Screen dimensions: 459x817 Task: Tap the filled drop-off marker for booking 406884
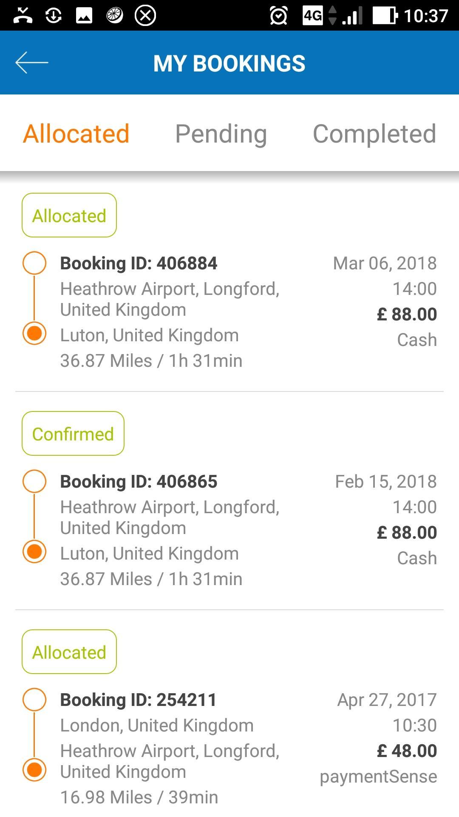34,333
